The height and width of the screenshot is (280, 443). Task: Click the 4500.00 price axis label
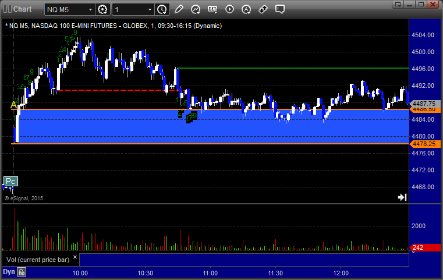click(423, 52)
